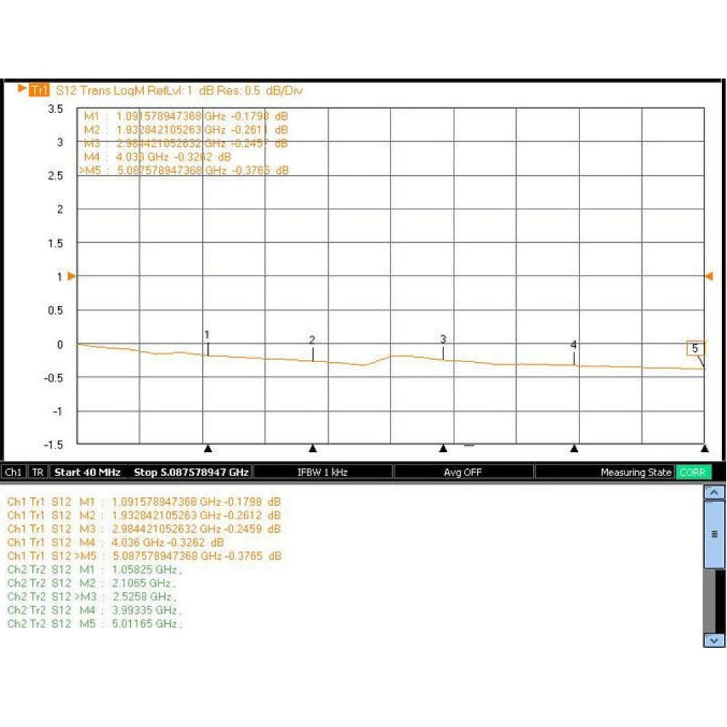Click the Measuring State label
Viewport: 727px width, 727px height.
pos(635,472)
